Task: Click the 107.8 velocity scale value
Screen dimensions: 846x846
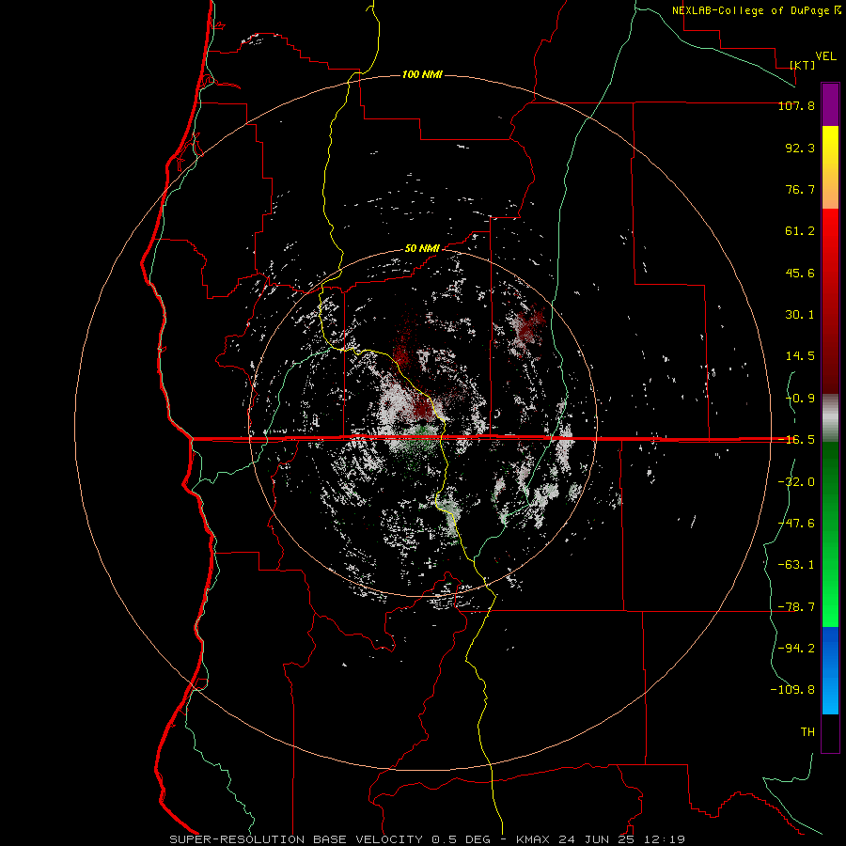Action: (x=796, y=106)
